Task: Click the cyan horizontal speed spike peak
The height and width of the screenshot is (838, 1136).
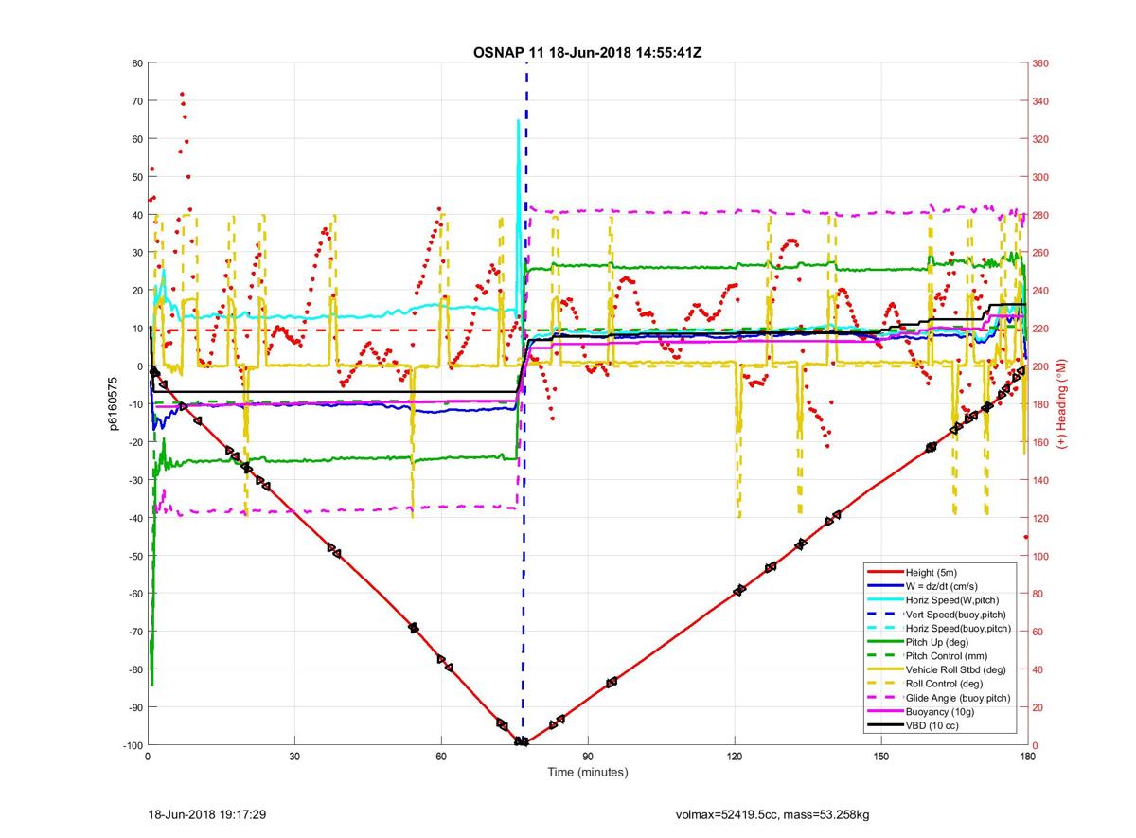Action: coord(518,121)
